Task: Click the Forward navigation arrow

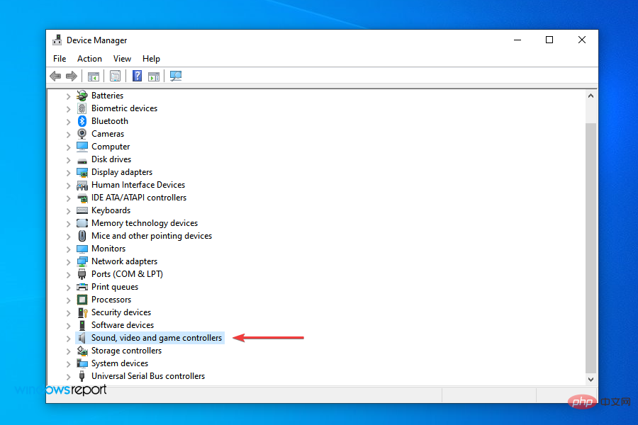Action: tap(72, 76)
